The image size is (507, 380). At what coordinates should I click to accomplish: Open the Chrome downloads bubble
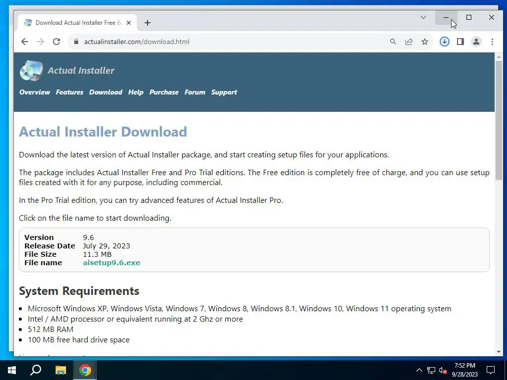(x=444, y=42)
